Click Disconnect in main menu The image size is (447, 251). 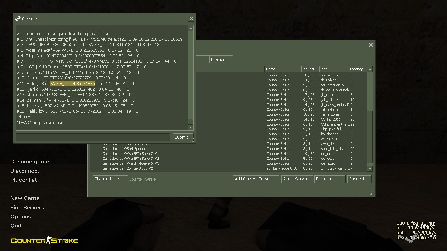(25, 171)
